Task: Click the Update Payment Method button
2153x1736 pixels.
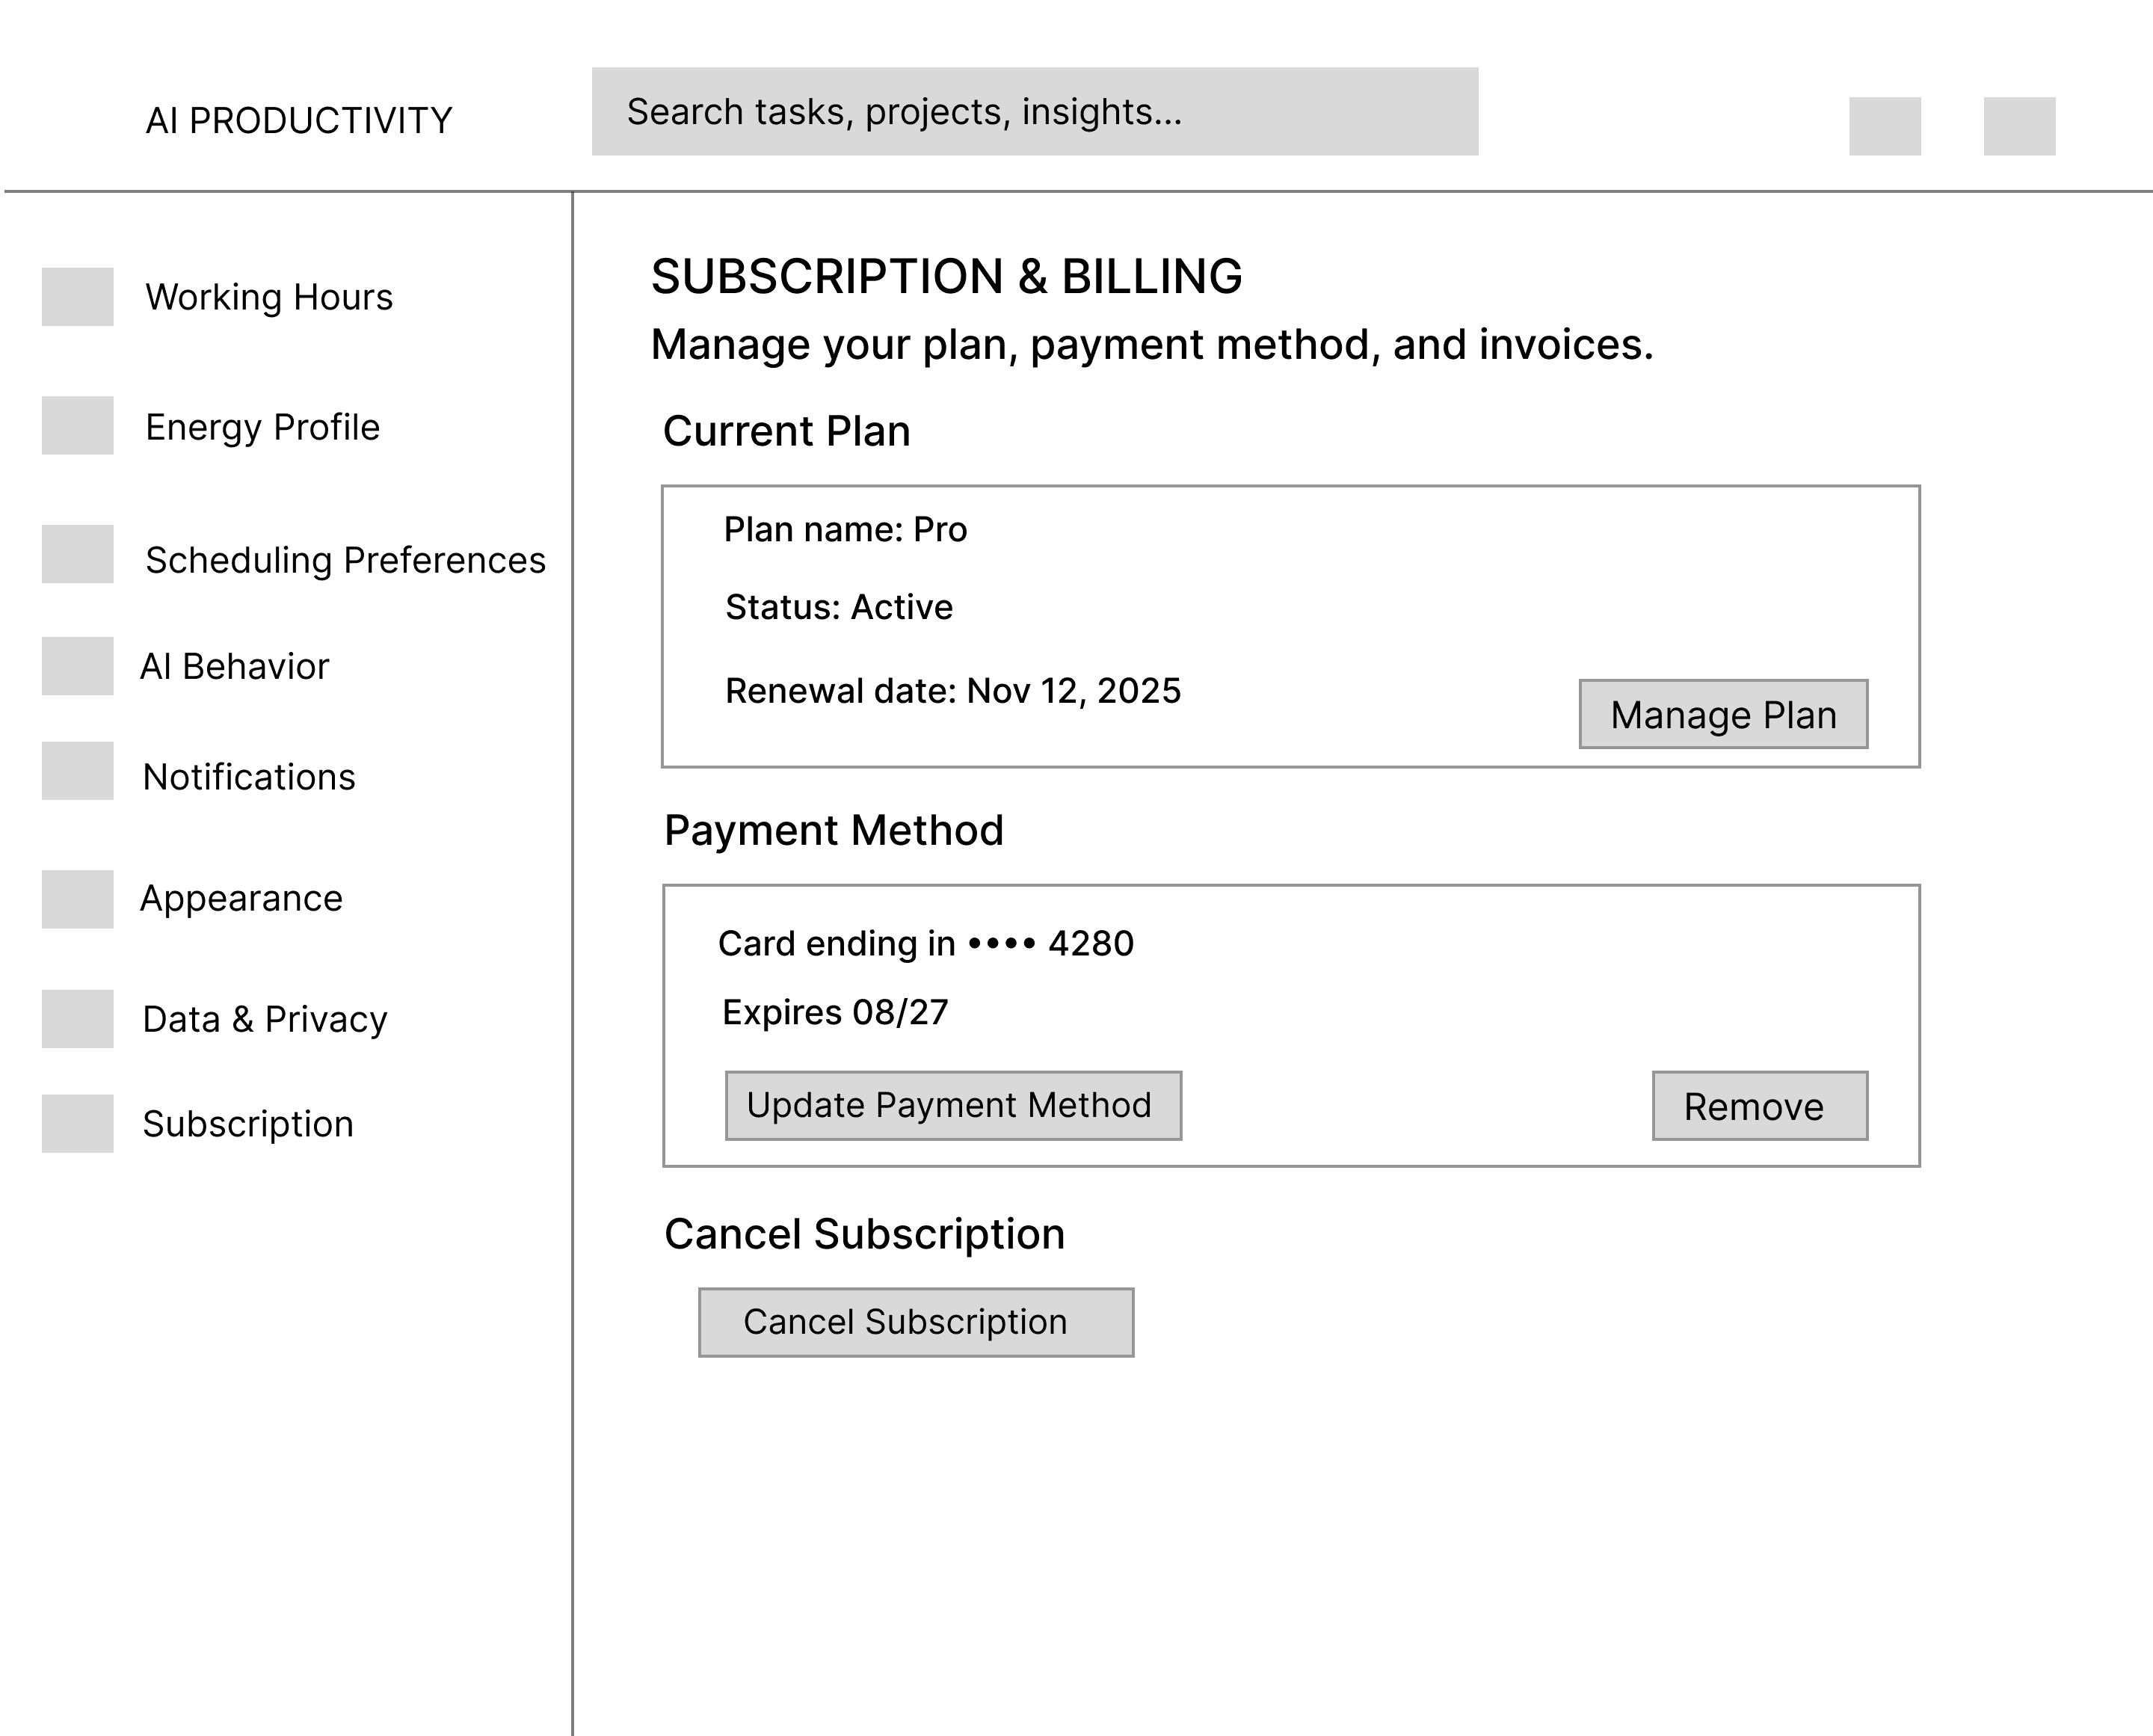Action: click(952, 1105)
